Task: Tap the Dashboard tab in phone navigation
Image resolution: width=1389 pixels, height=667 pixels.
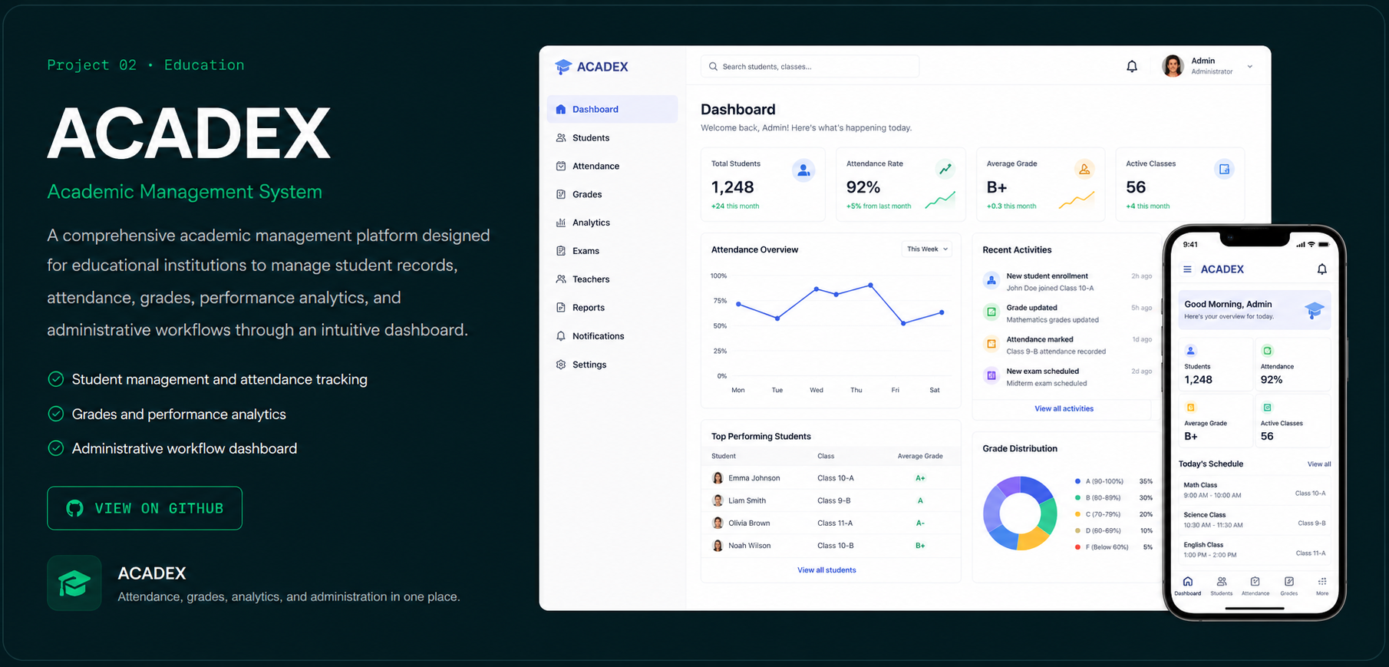Action: point(1187,586)
